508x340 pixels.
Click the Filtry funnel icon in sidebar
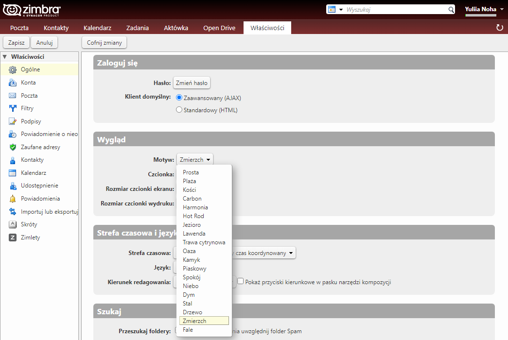click(x=13, y=108)
